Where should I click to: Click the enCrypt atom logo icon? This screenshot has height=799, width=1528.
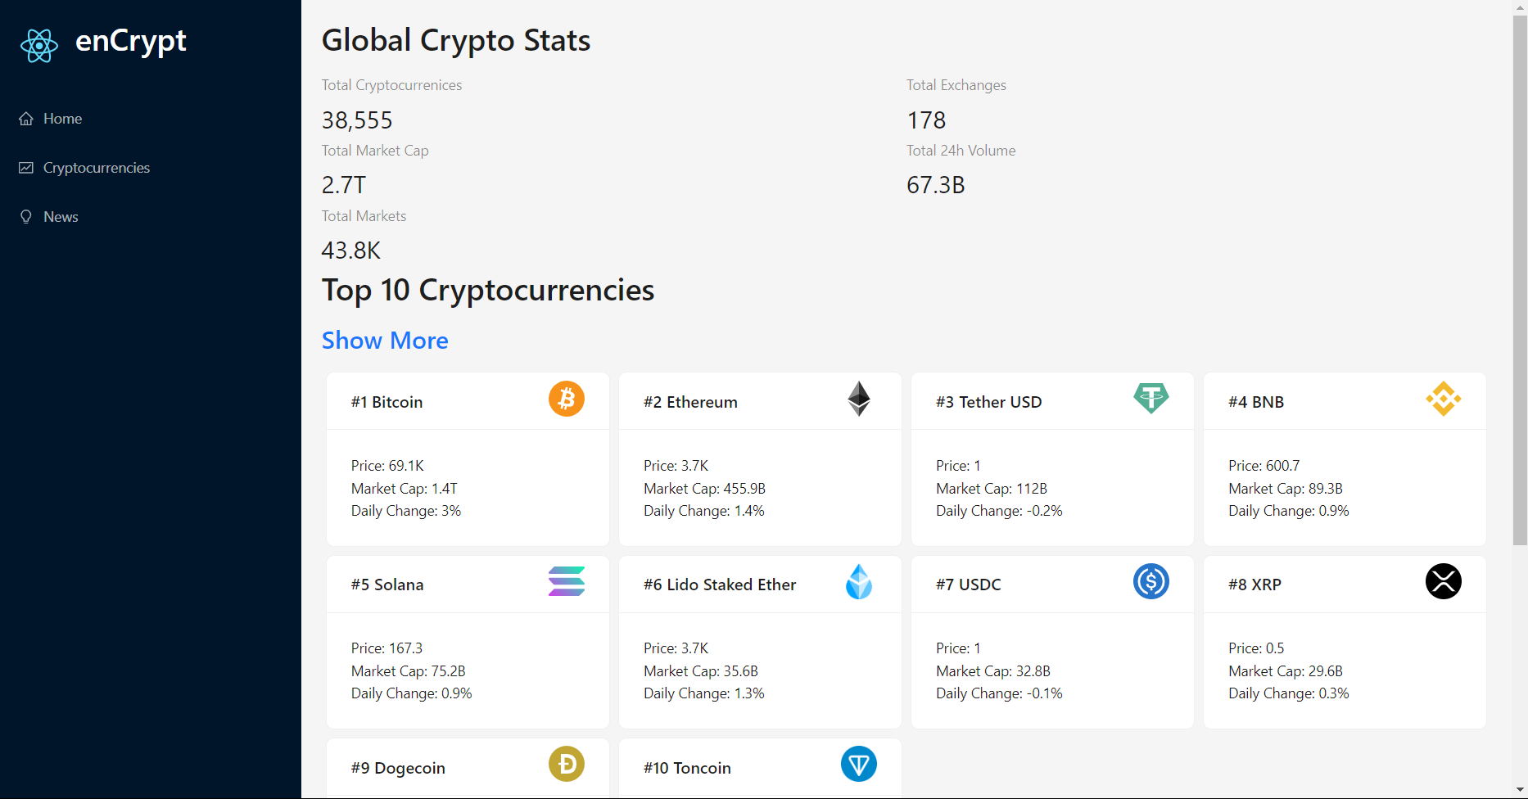point(38,45)
